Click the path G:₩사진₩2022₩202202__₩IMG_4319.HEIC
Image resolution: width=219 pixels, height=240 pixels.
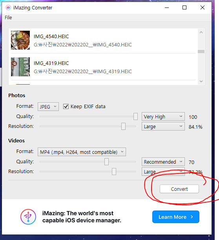click(x=83, y=72)
